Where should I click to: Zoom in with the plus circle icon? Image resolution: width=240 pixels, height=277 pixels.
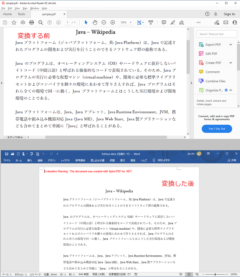pyautogui.click(x=112, y=22)
